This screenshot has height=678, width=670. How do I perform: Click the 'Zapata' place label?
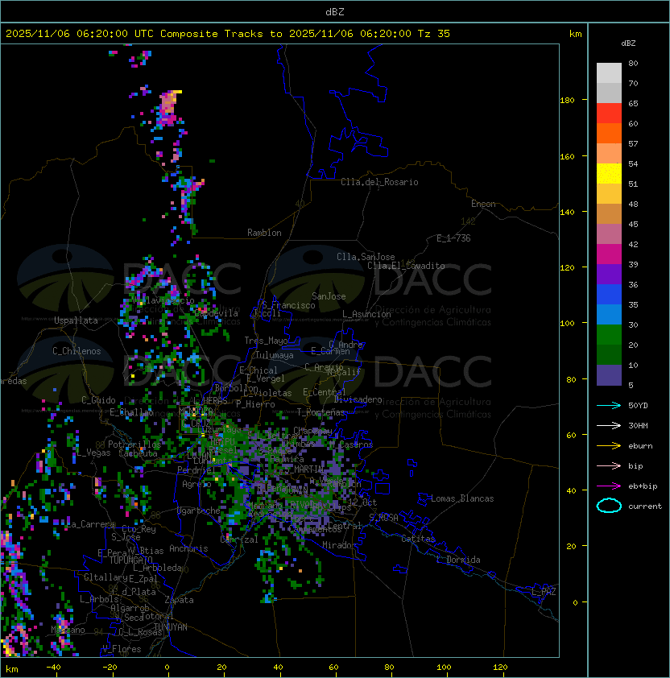point(179,600)
